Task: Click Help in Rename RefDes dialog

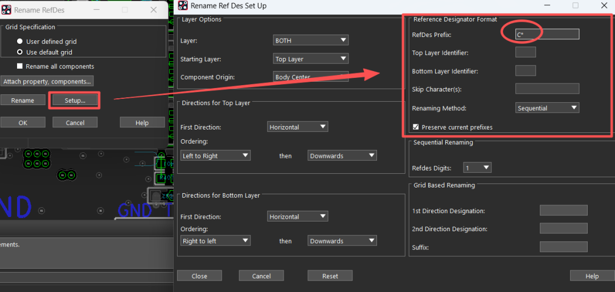Action: click(x=142, y=123)
